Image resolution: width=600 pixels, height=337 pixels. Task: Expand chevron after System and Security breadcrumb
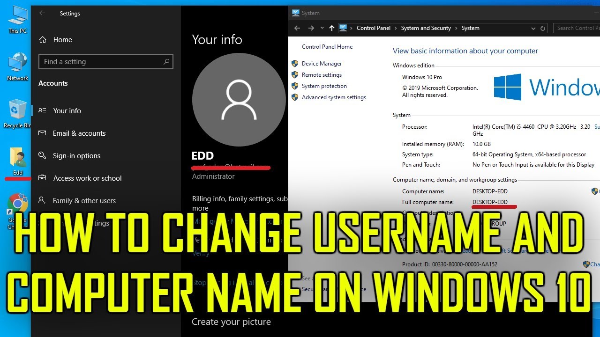pos(457,28)
